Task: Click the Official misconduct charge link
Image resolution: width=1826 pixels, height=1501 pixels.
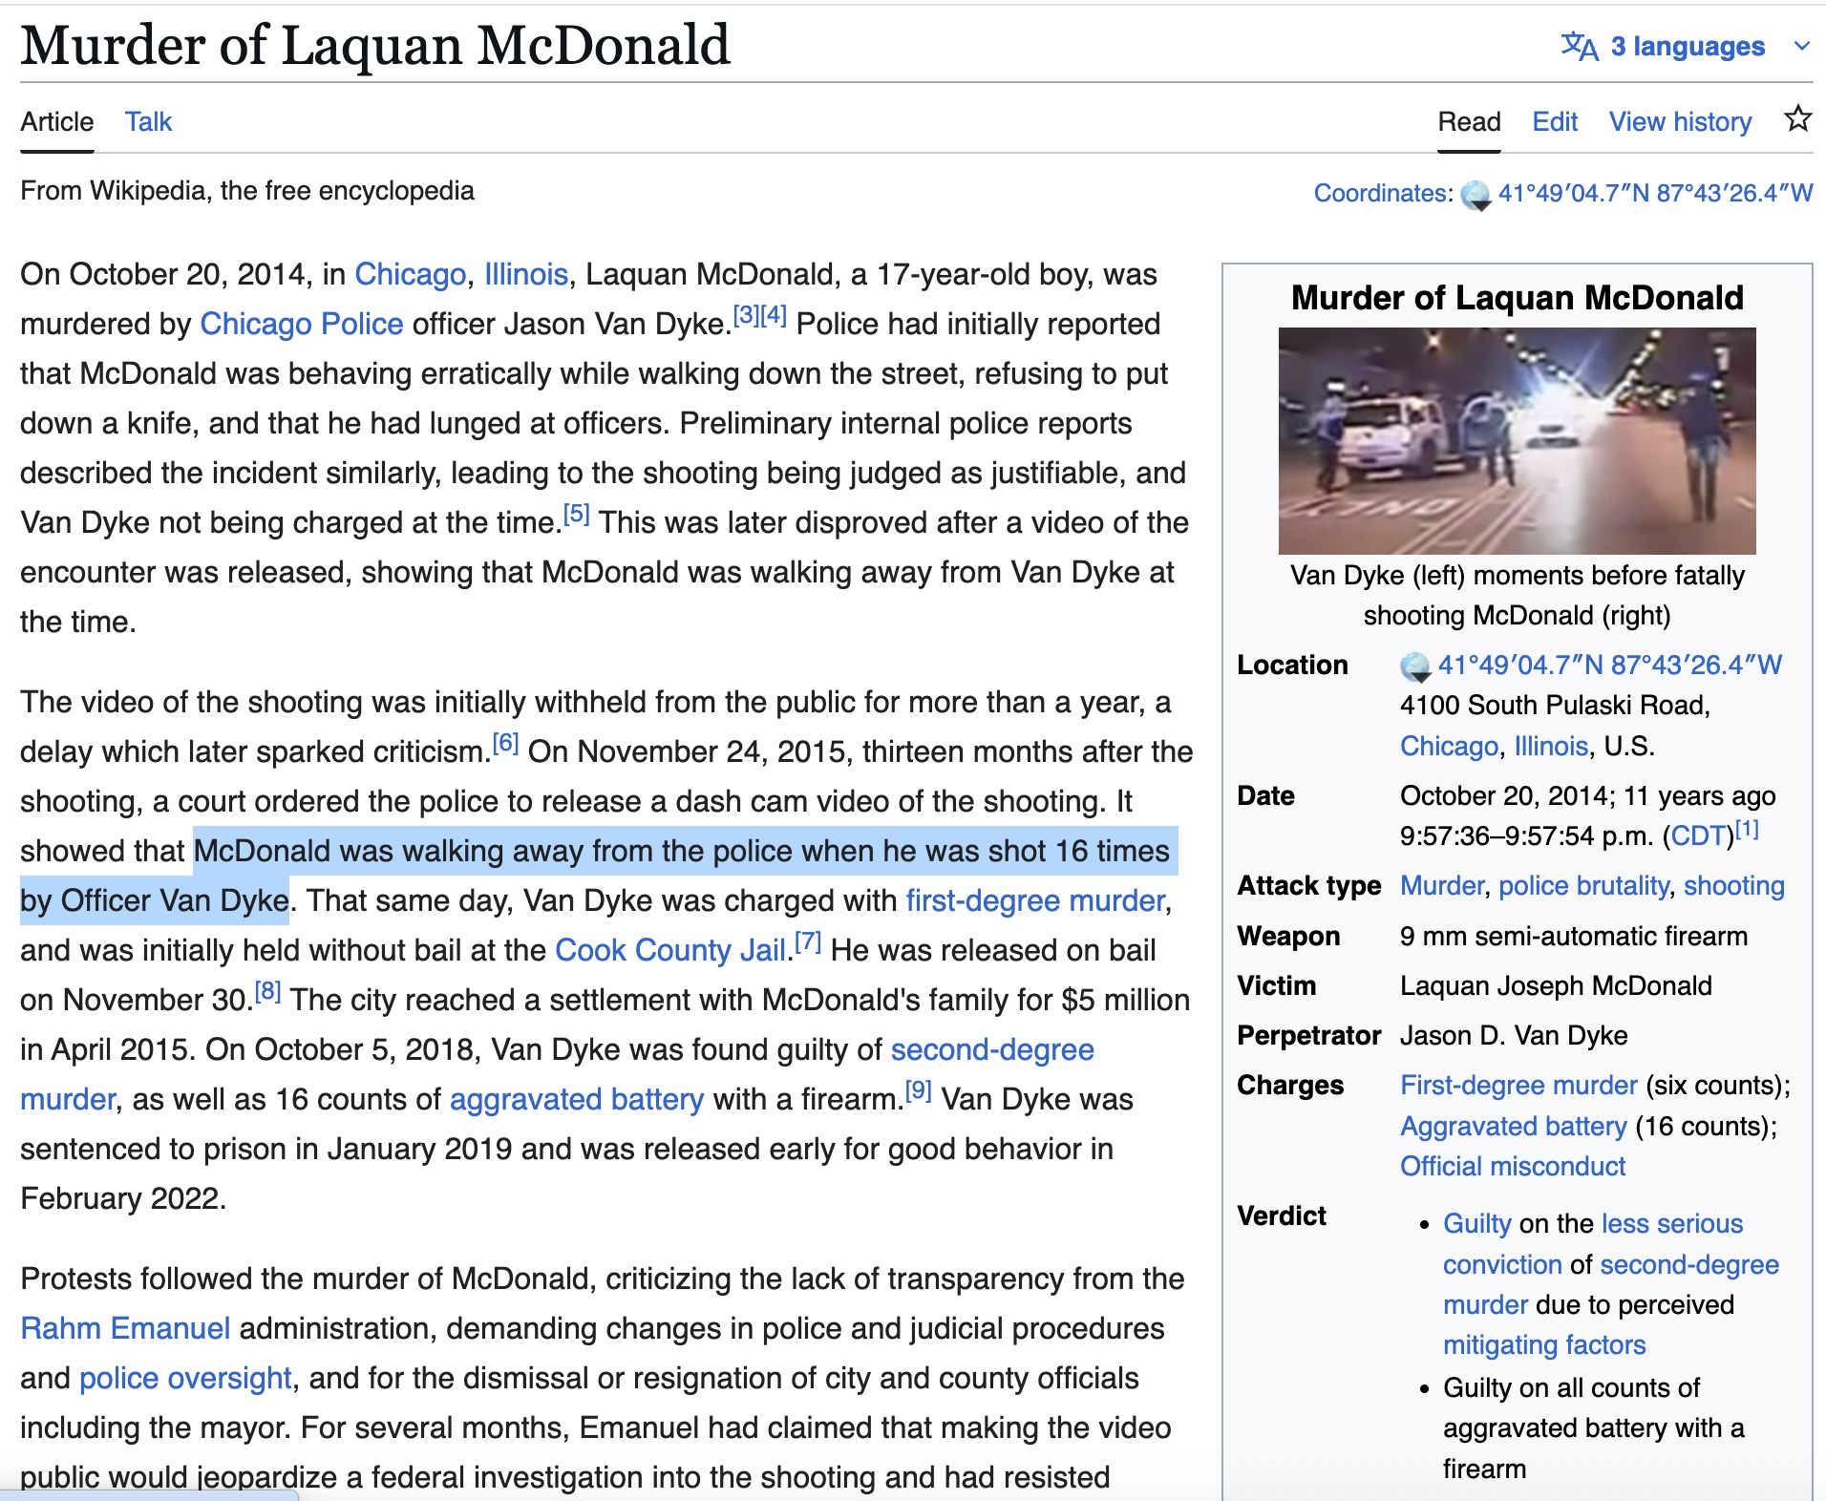Action: pyautogui.click(x=1512, y=1166)
